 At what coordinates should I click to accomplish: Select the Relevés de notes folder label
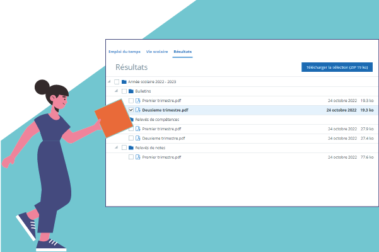tap(150, 147)
